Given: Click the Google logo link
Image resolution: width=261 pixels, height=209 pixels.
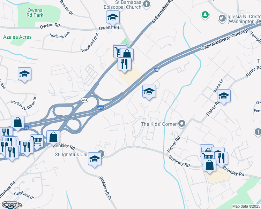Looking at the screenshot, I should click(12, 205).
